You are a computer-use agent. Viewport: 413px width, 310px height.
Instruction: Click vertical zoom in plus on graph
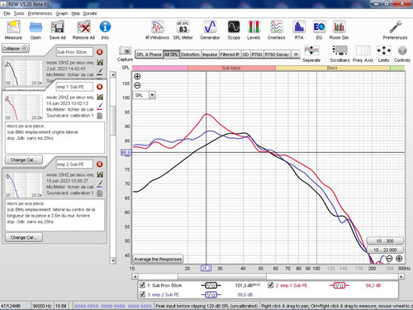tap(137, 77)
